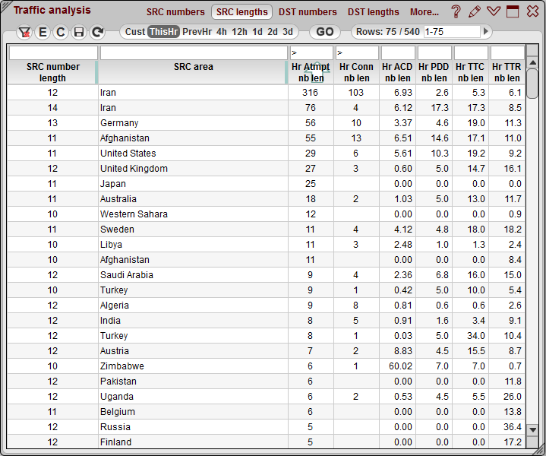Click the SRC area filter field
The image size is (546, 456).
pyautogui.click(x=194, y=53)
